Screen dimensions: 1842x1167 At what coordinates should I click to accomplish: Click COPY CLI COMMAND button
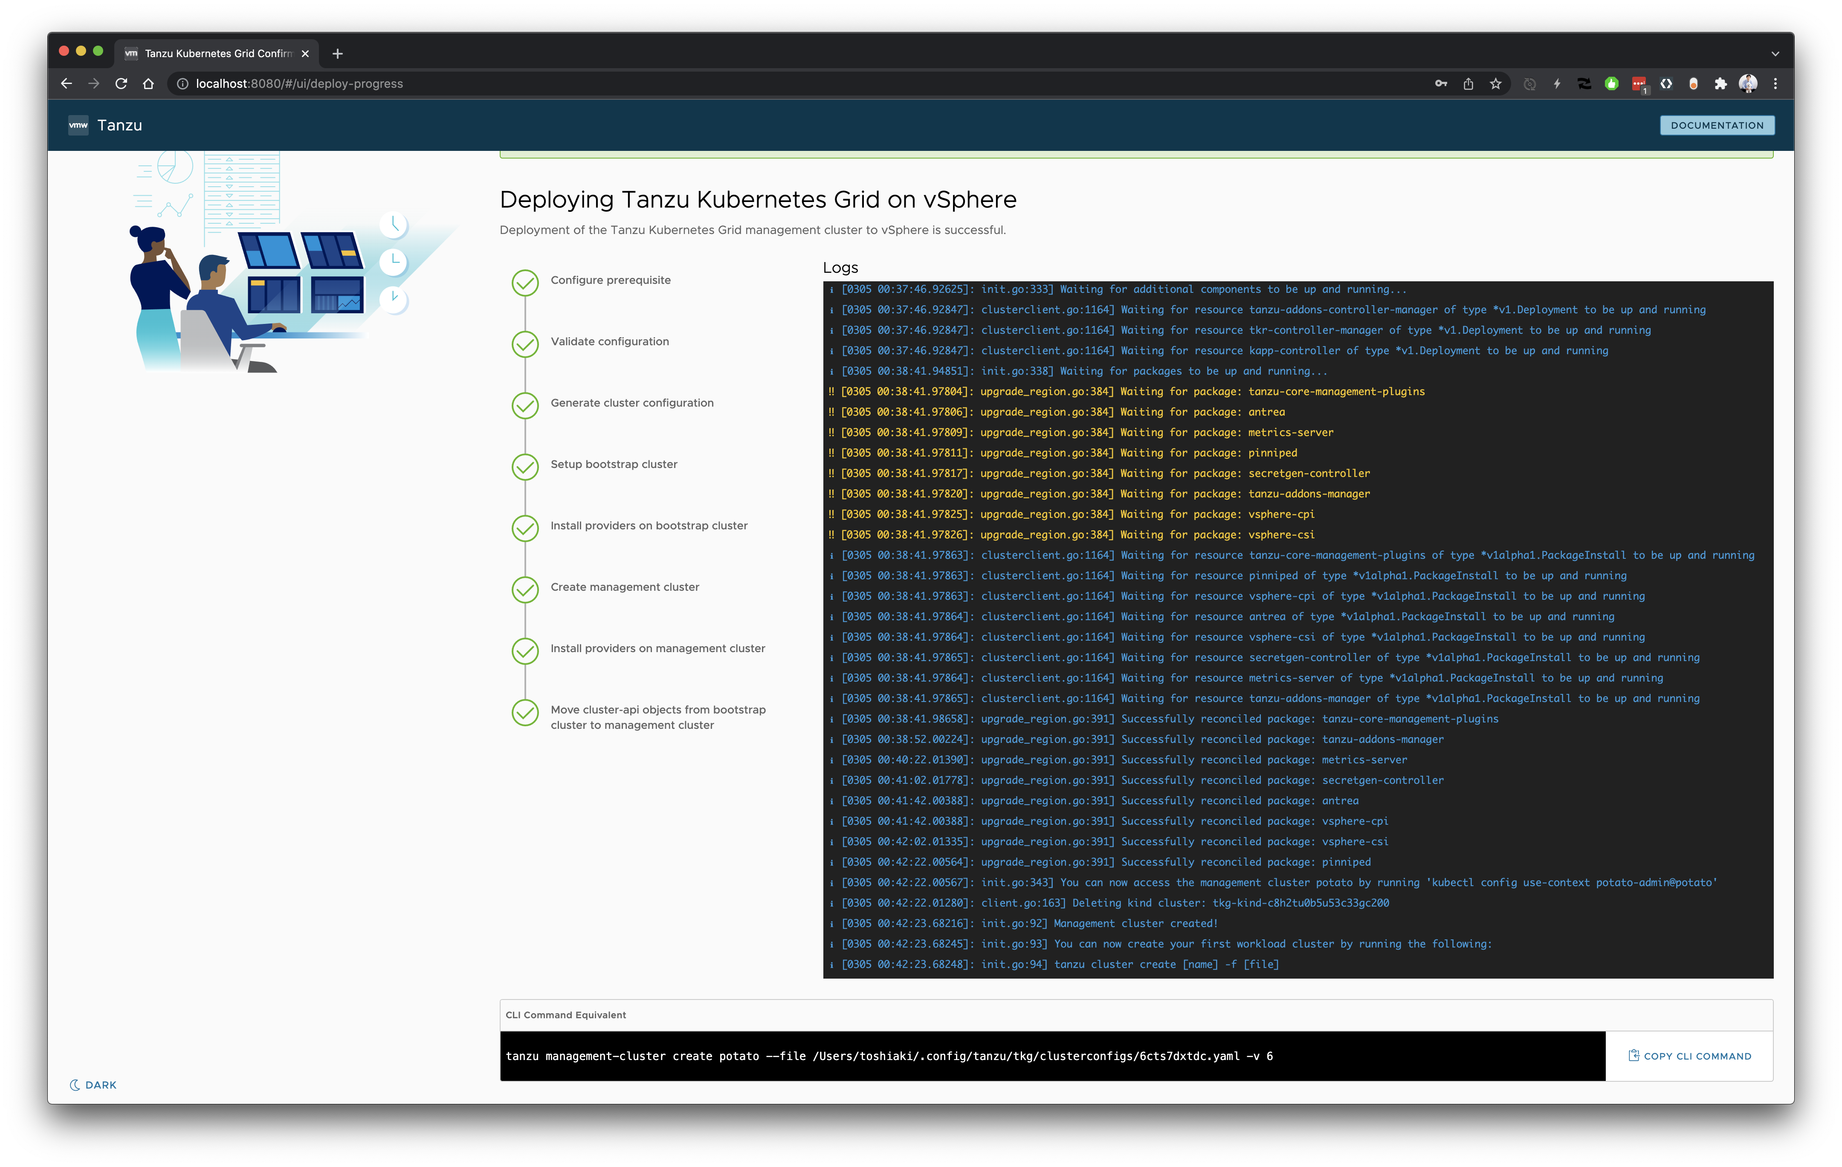click(x=1690, y=1057)
